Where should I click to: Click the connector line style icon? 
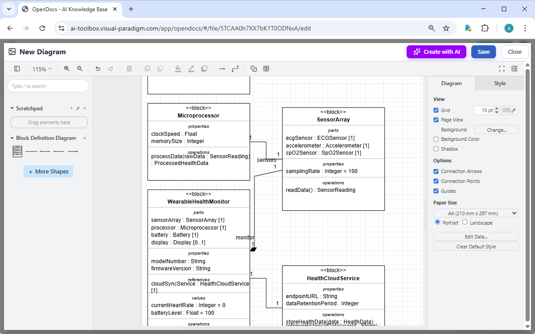point(235,69)
